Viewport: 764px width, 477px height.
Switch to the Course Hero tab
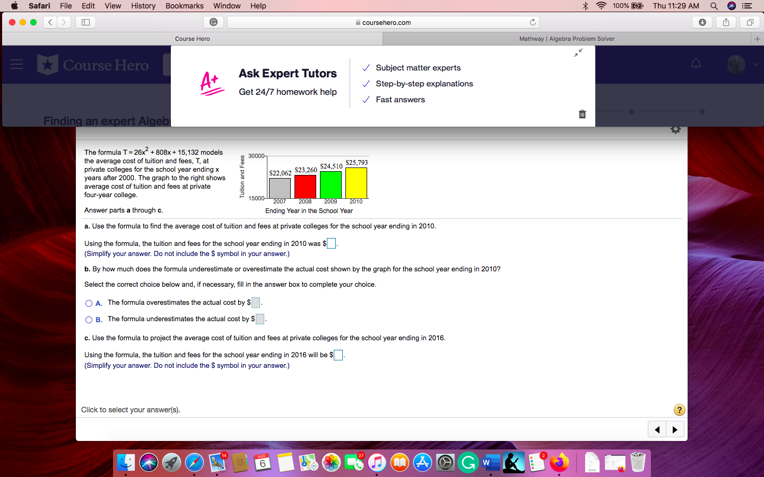click(193, 39)
